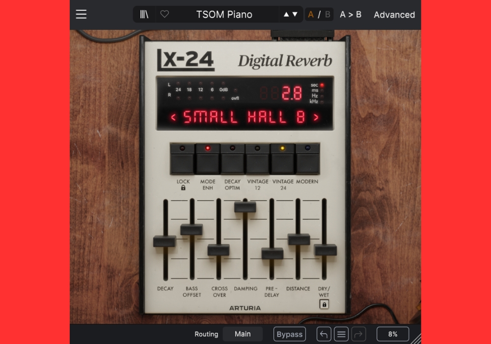Click the Digital Reverb title text
The image size is (491, 344).
point(285,61)
